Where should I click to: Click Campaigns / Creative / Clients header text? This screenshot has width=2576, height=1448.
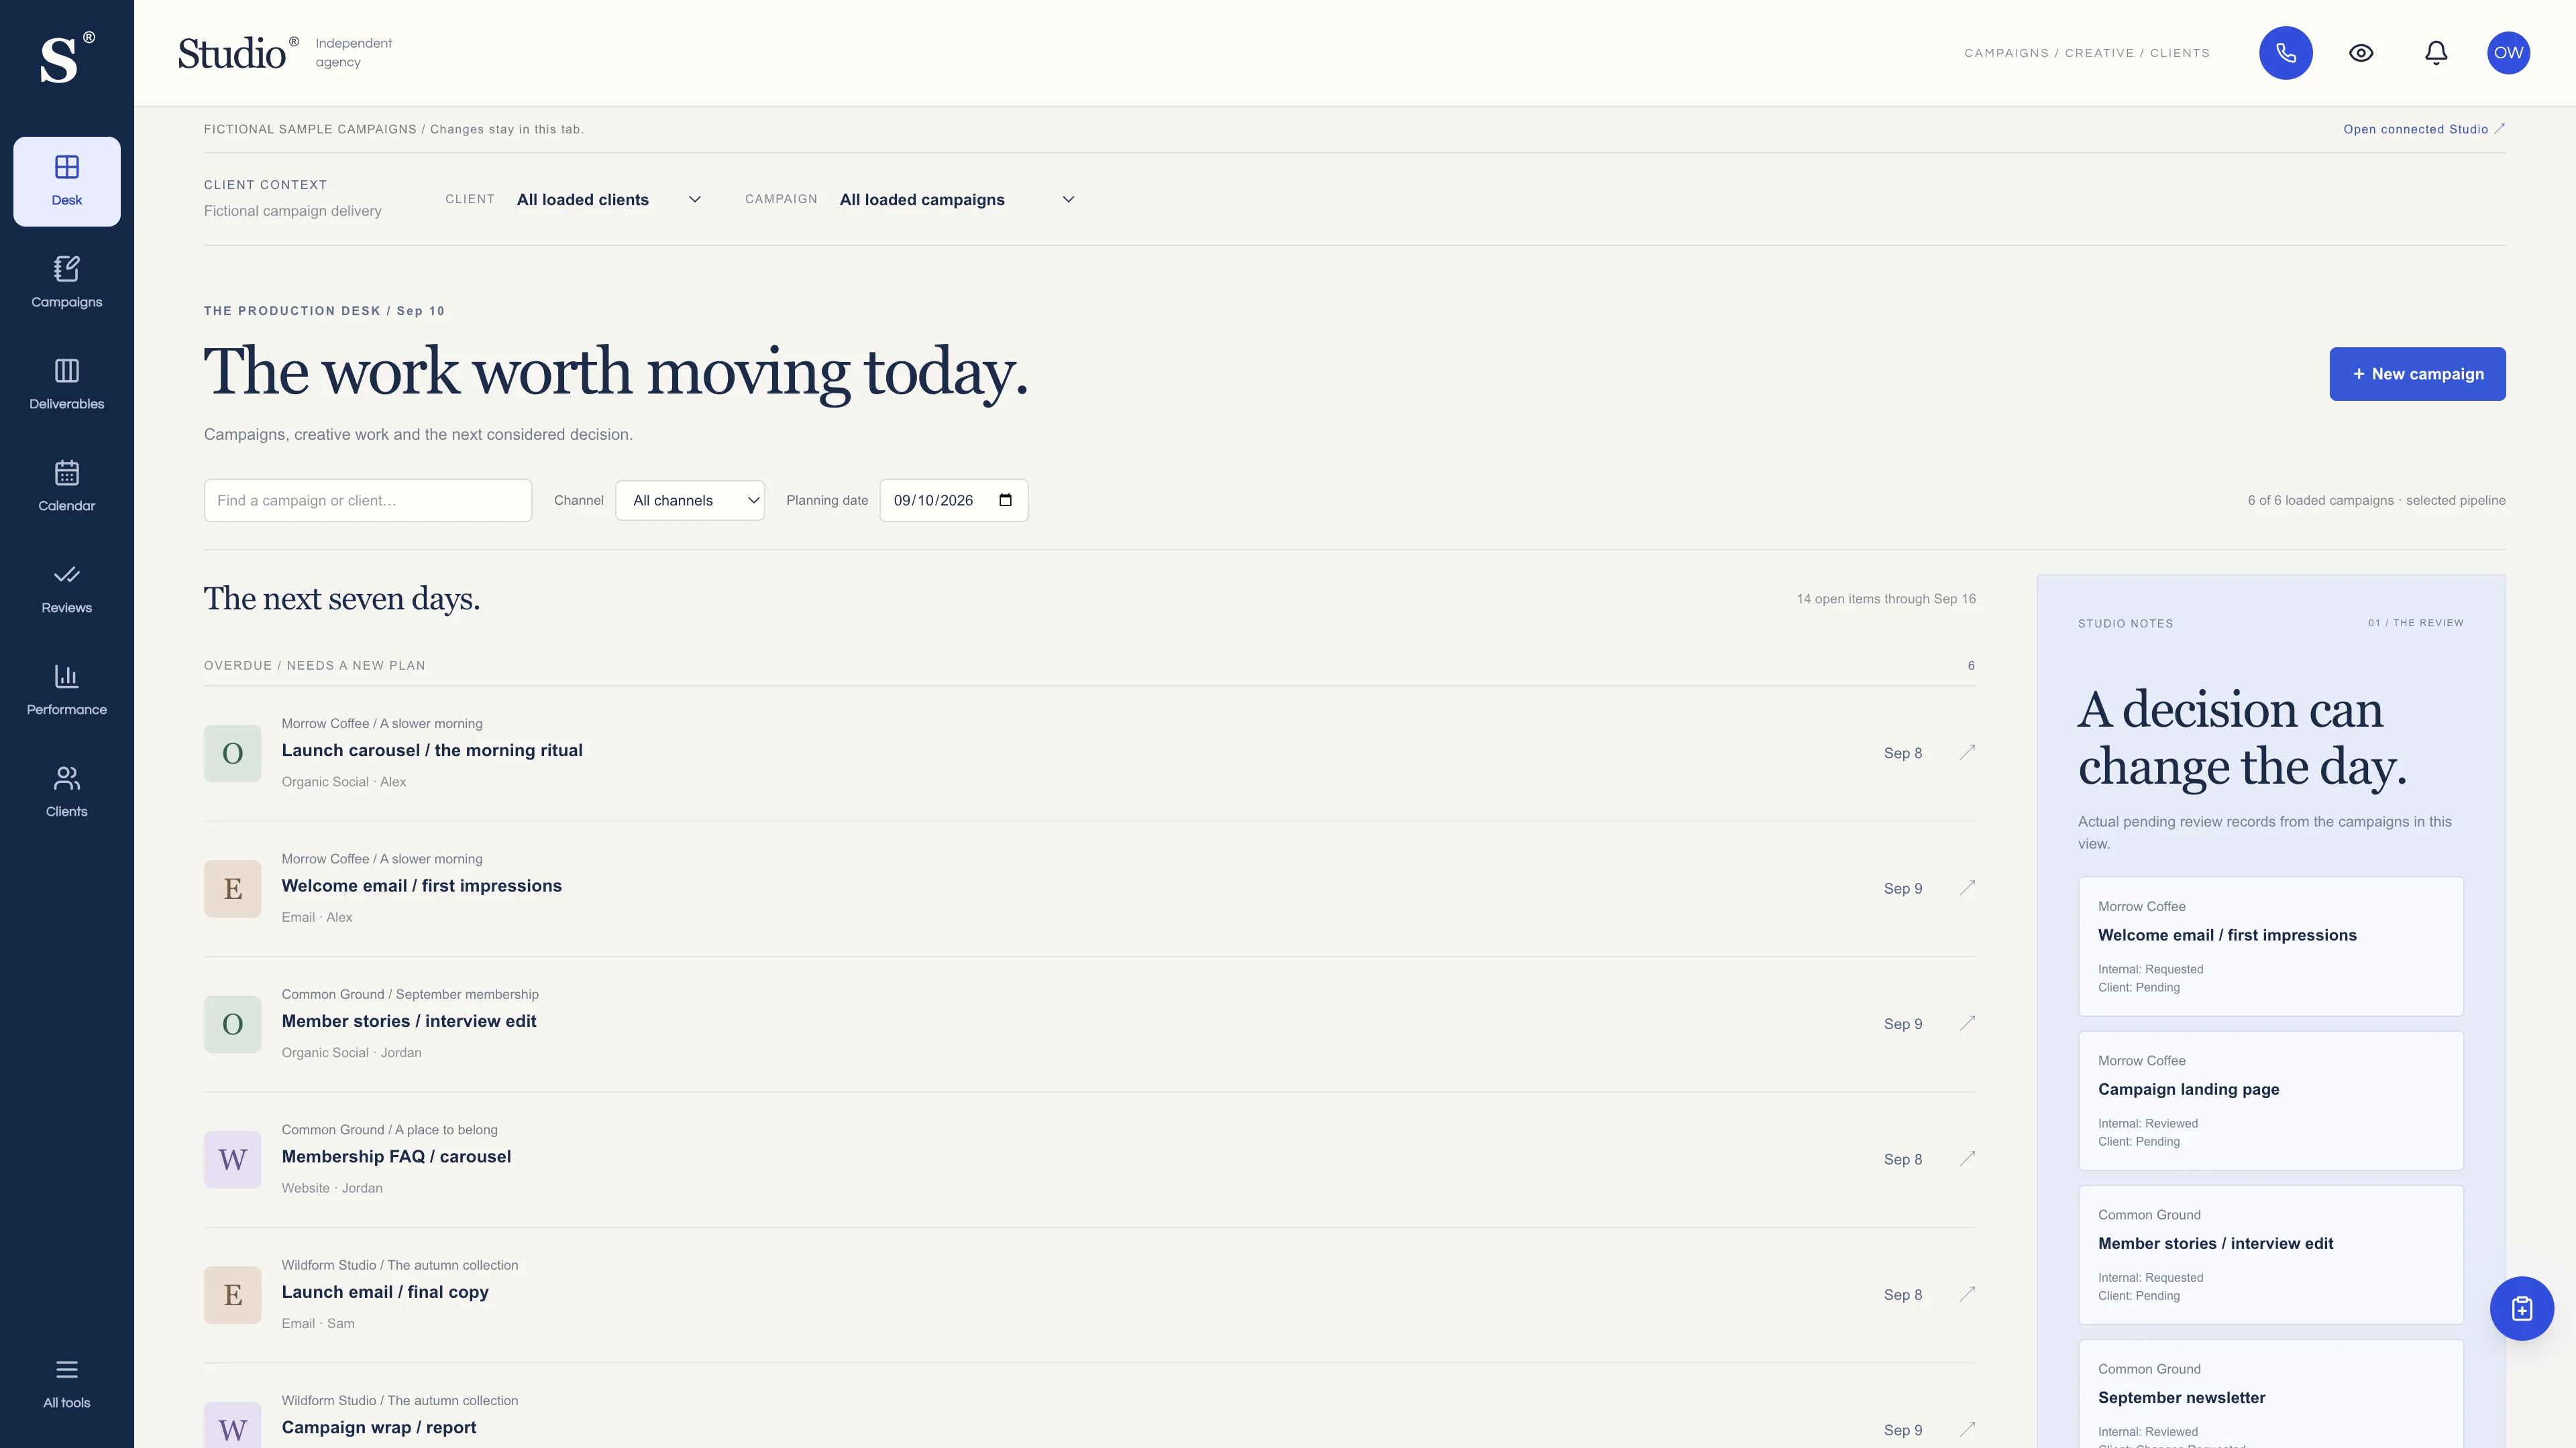coord(2087,53)
